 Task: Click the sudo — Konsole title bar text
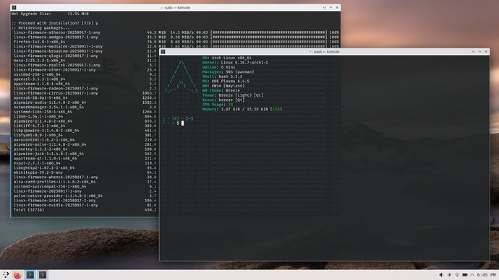(x=175, y=7)
